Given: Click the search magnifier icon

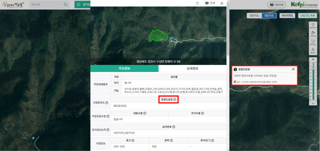Looking at the screenshot, I should coord(66,5).
